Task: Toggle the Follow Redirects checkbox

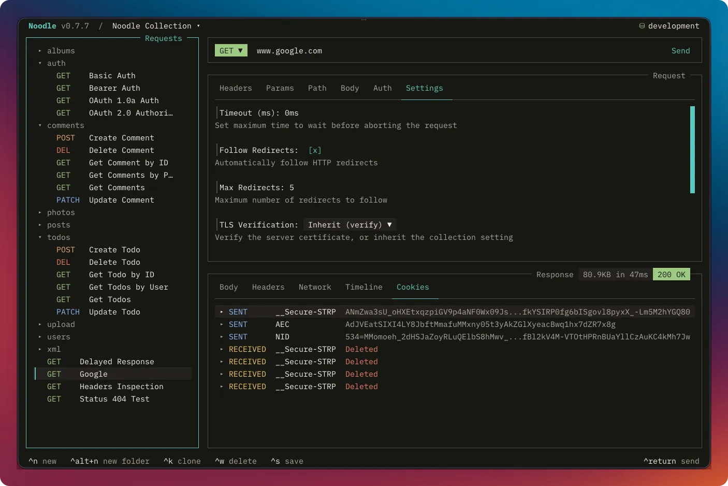Action: click(x=315, y=150)
